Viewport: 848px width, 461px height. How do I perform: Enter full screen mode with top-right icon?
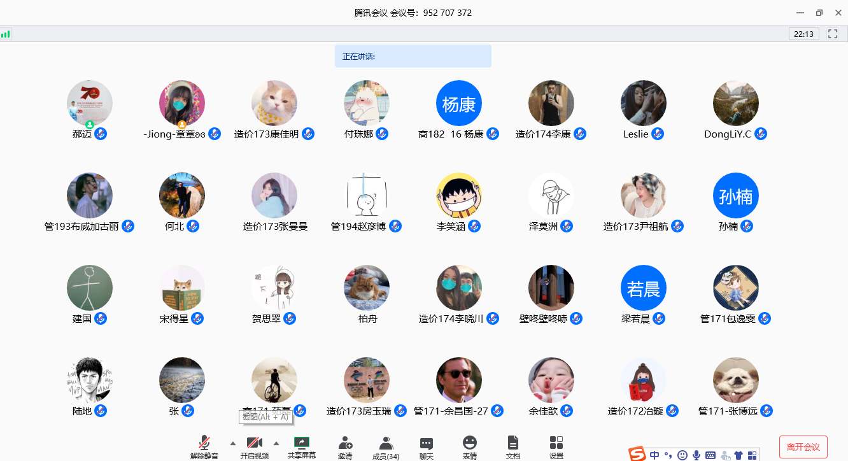832,34
